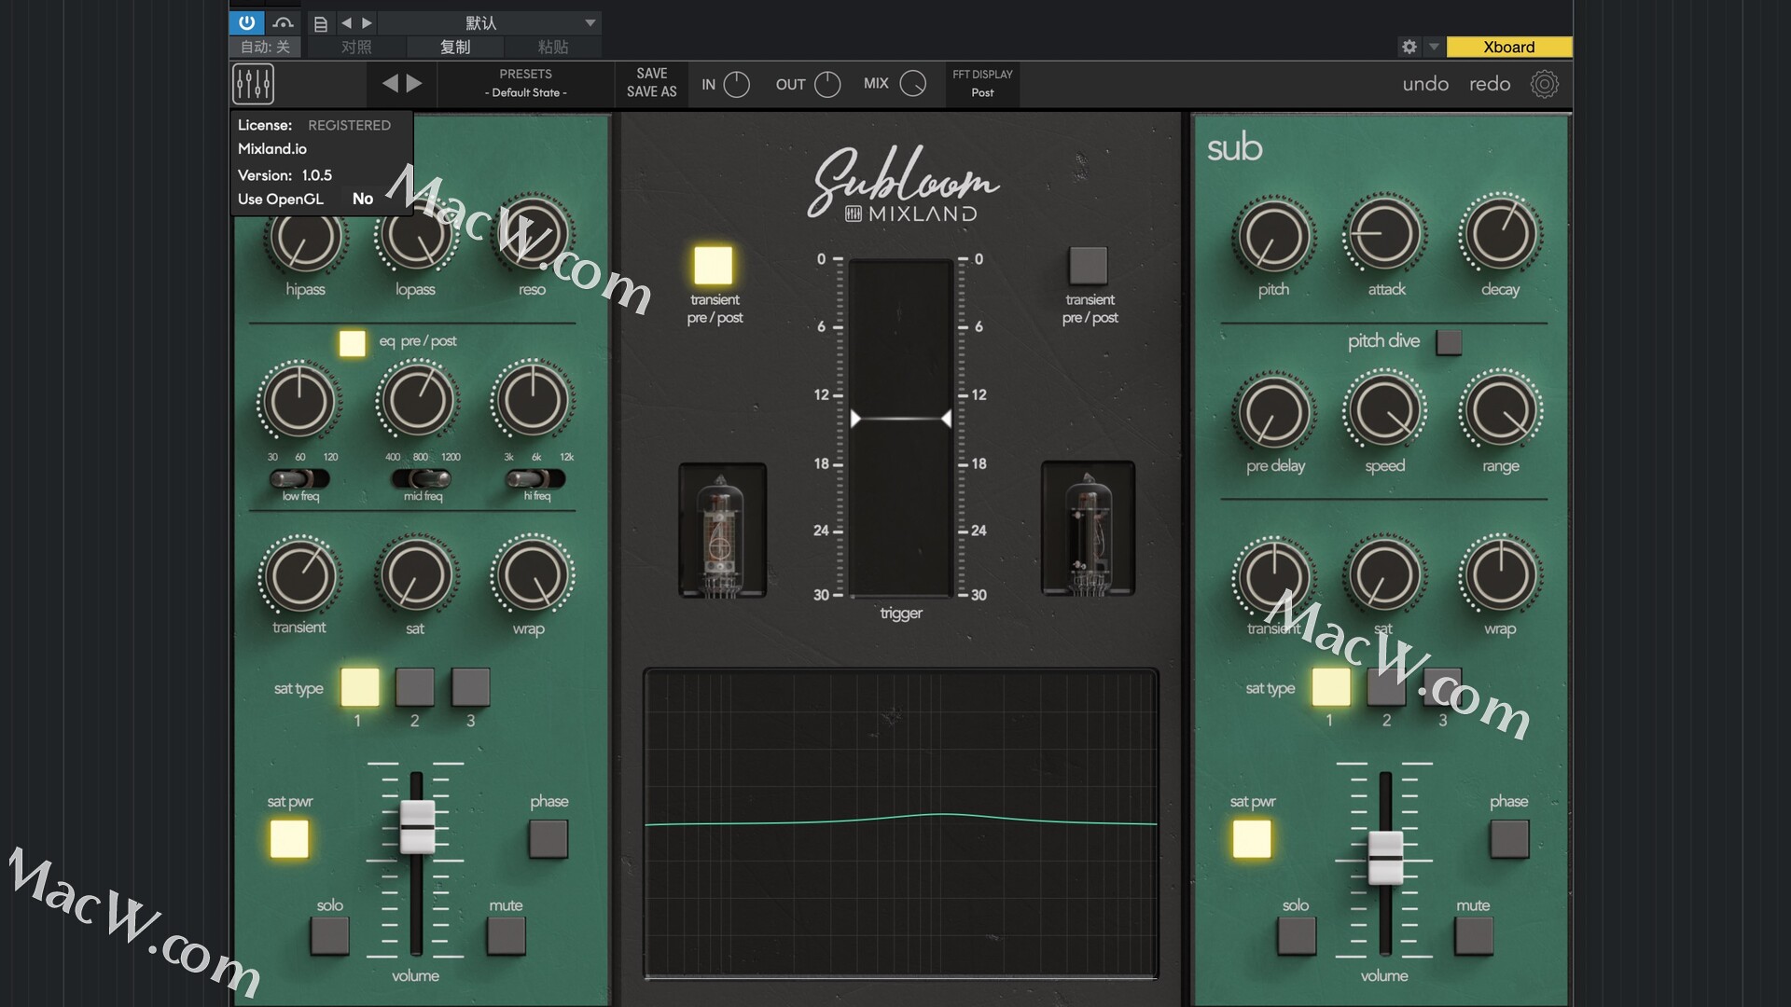Viewport: 1791px width, 1007px height.
Task: Click redo
Action: pos(1490,84)
